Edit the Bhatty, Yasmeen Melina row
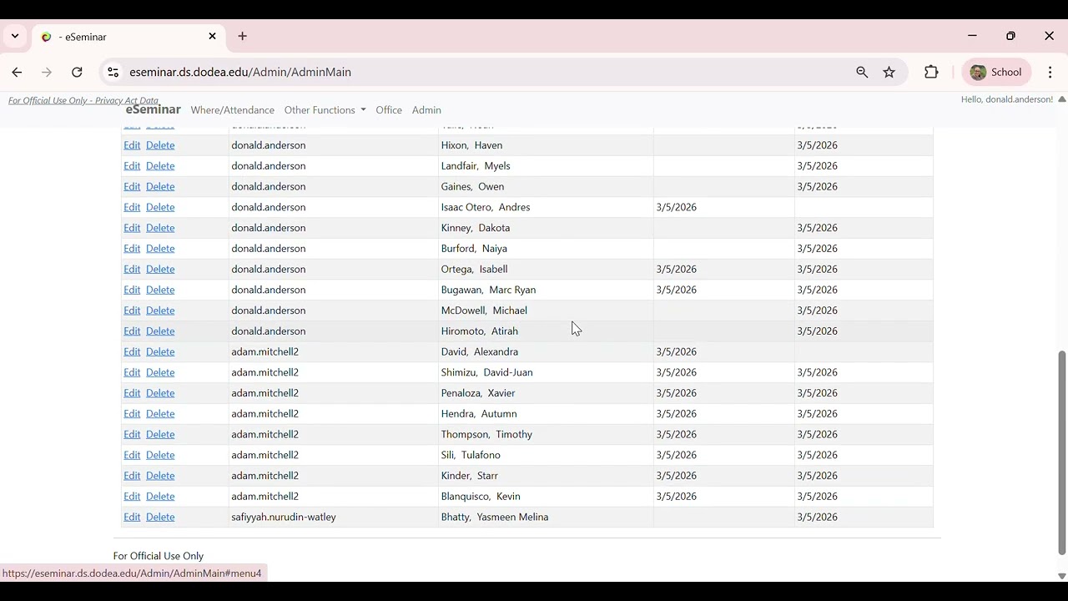Screen dimensions: 1068x601 click(132, 518)
